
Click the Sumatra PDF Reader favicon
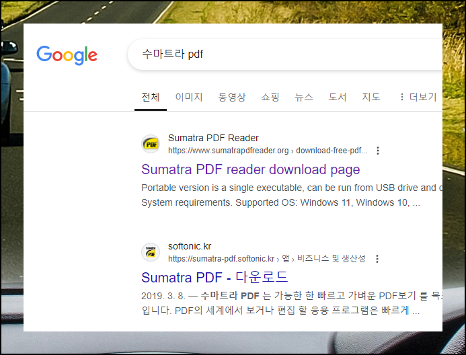click(x=151, y=144)
